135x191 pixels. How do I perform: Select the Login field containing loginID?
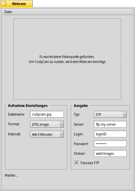click(110, 134)
